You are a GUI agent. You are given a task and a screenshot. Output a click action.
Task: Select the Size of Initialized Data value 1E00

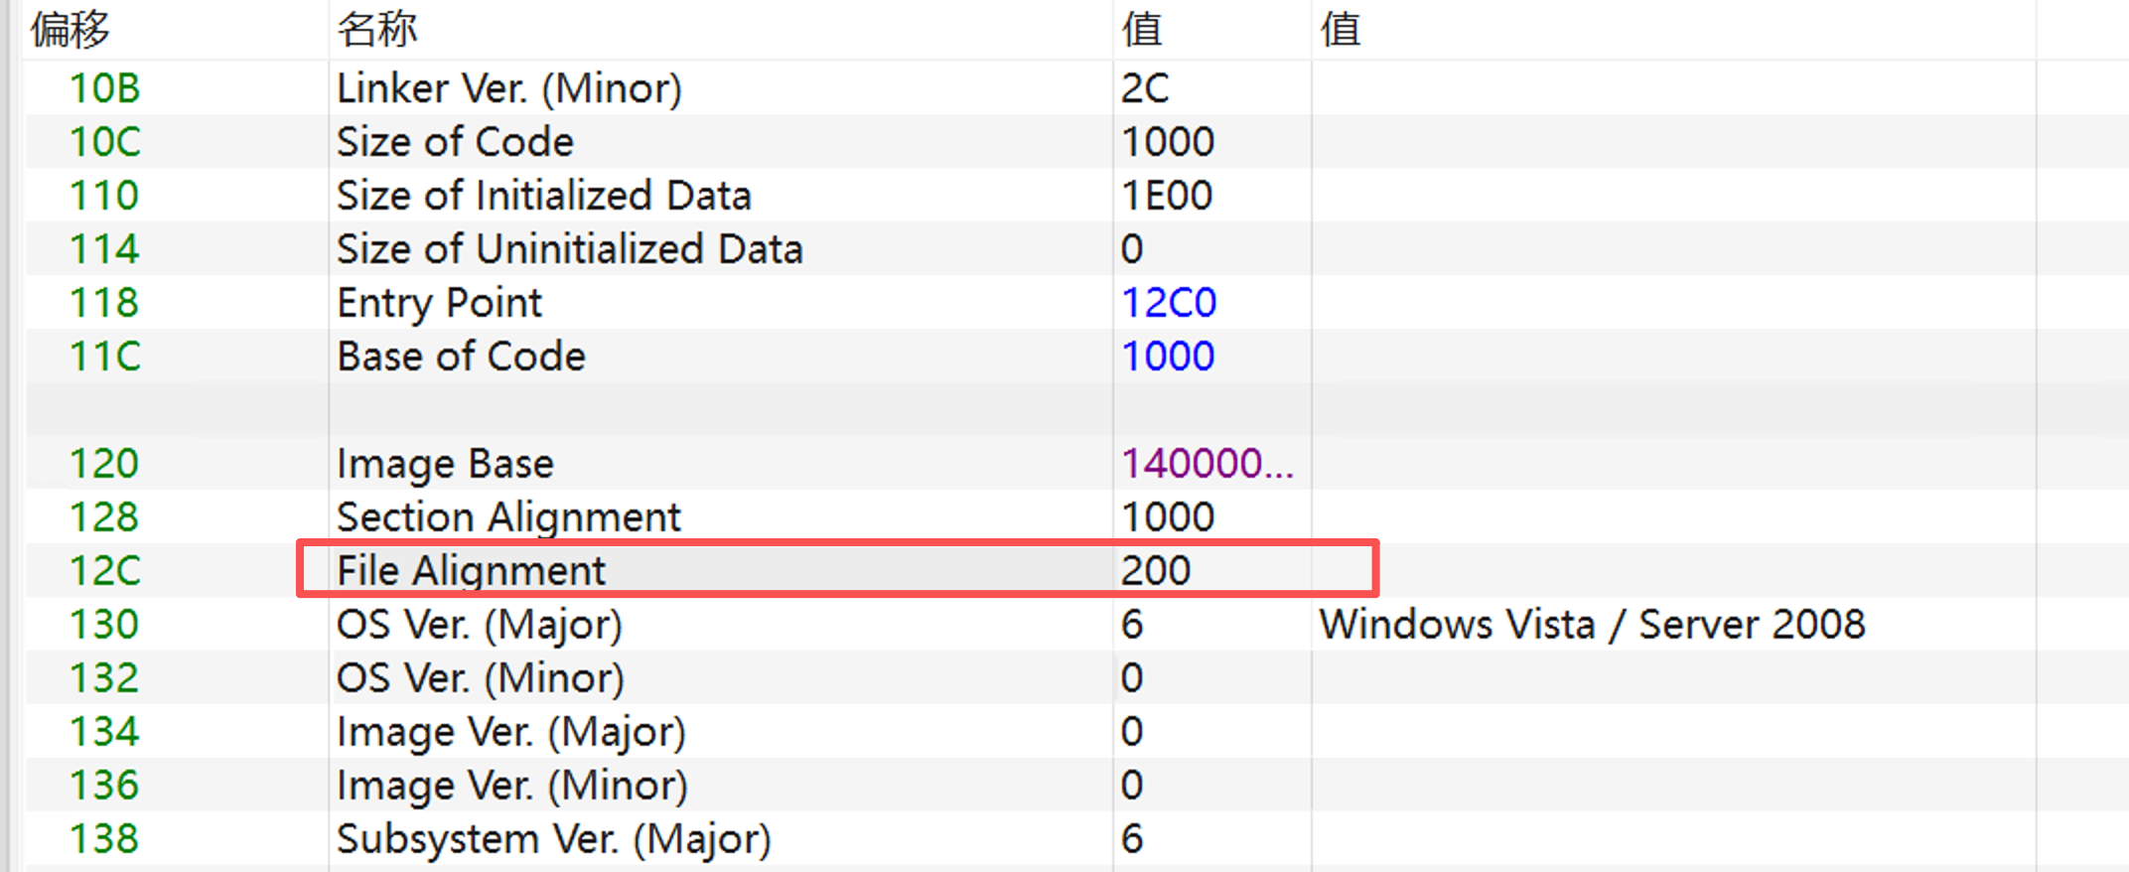[x=1167, y=196]
